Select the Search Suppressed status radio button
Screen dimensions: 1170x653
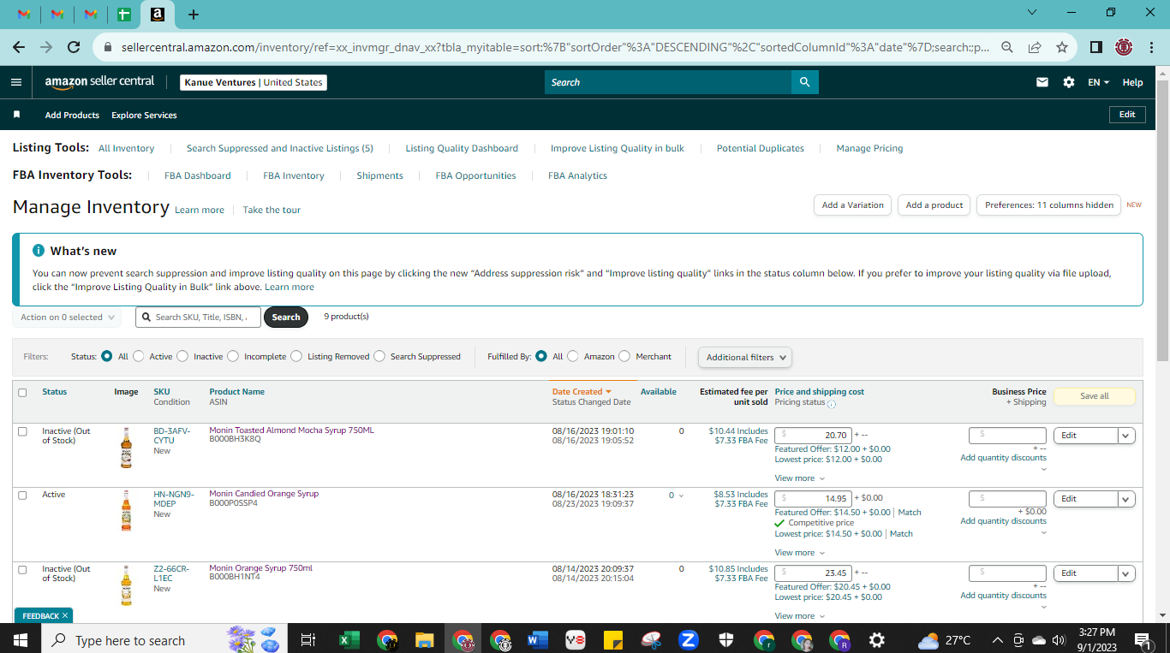[x=379, y=356]
